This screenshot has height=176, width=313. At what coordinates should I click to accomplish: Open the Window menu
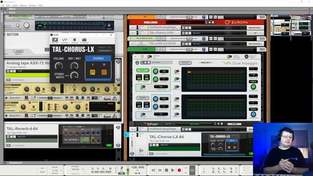pos(32,5)
